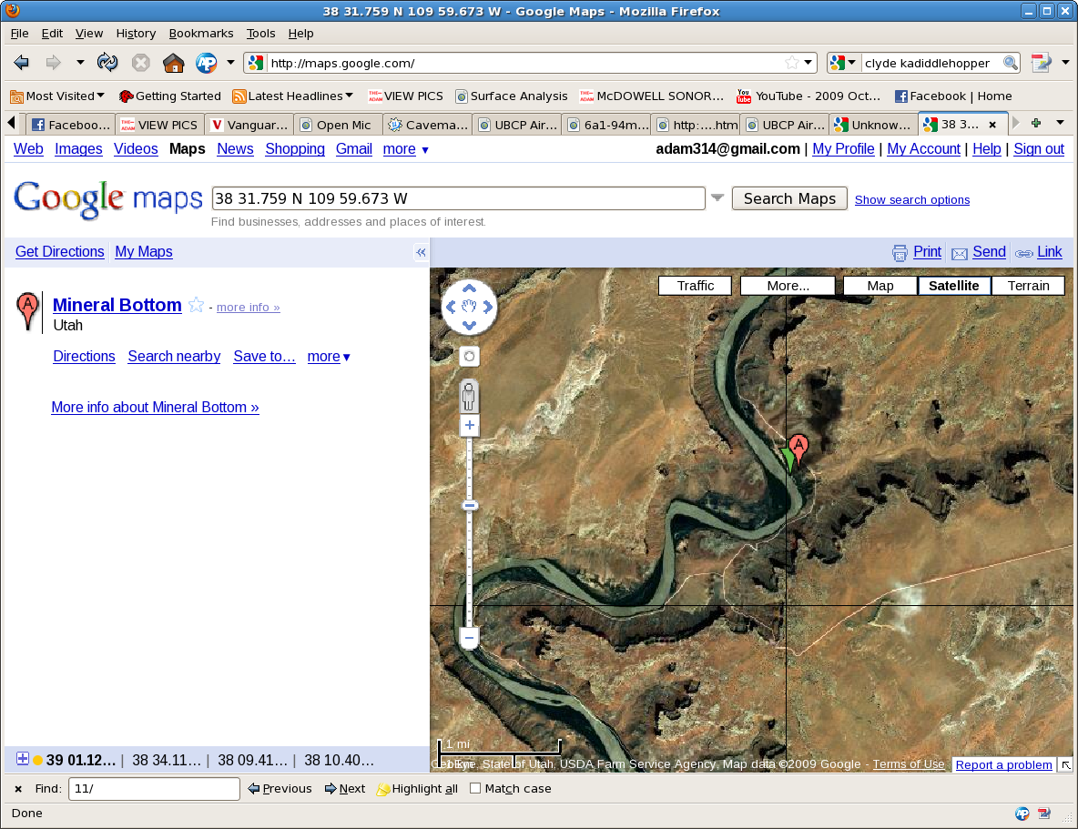Open the Get Directions link
The height and width of the screenshot is (829, 1078).
tap(60, 252)
